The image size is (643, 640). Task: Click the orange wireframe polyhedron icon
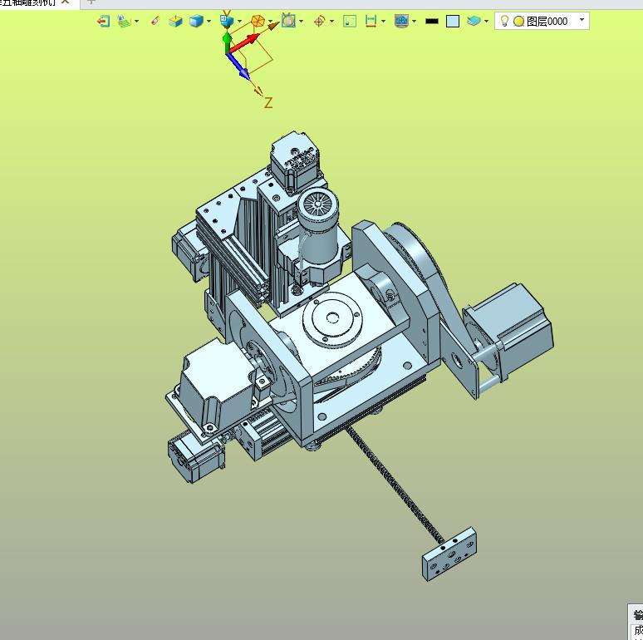tap(258, 21)
